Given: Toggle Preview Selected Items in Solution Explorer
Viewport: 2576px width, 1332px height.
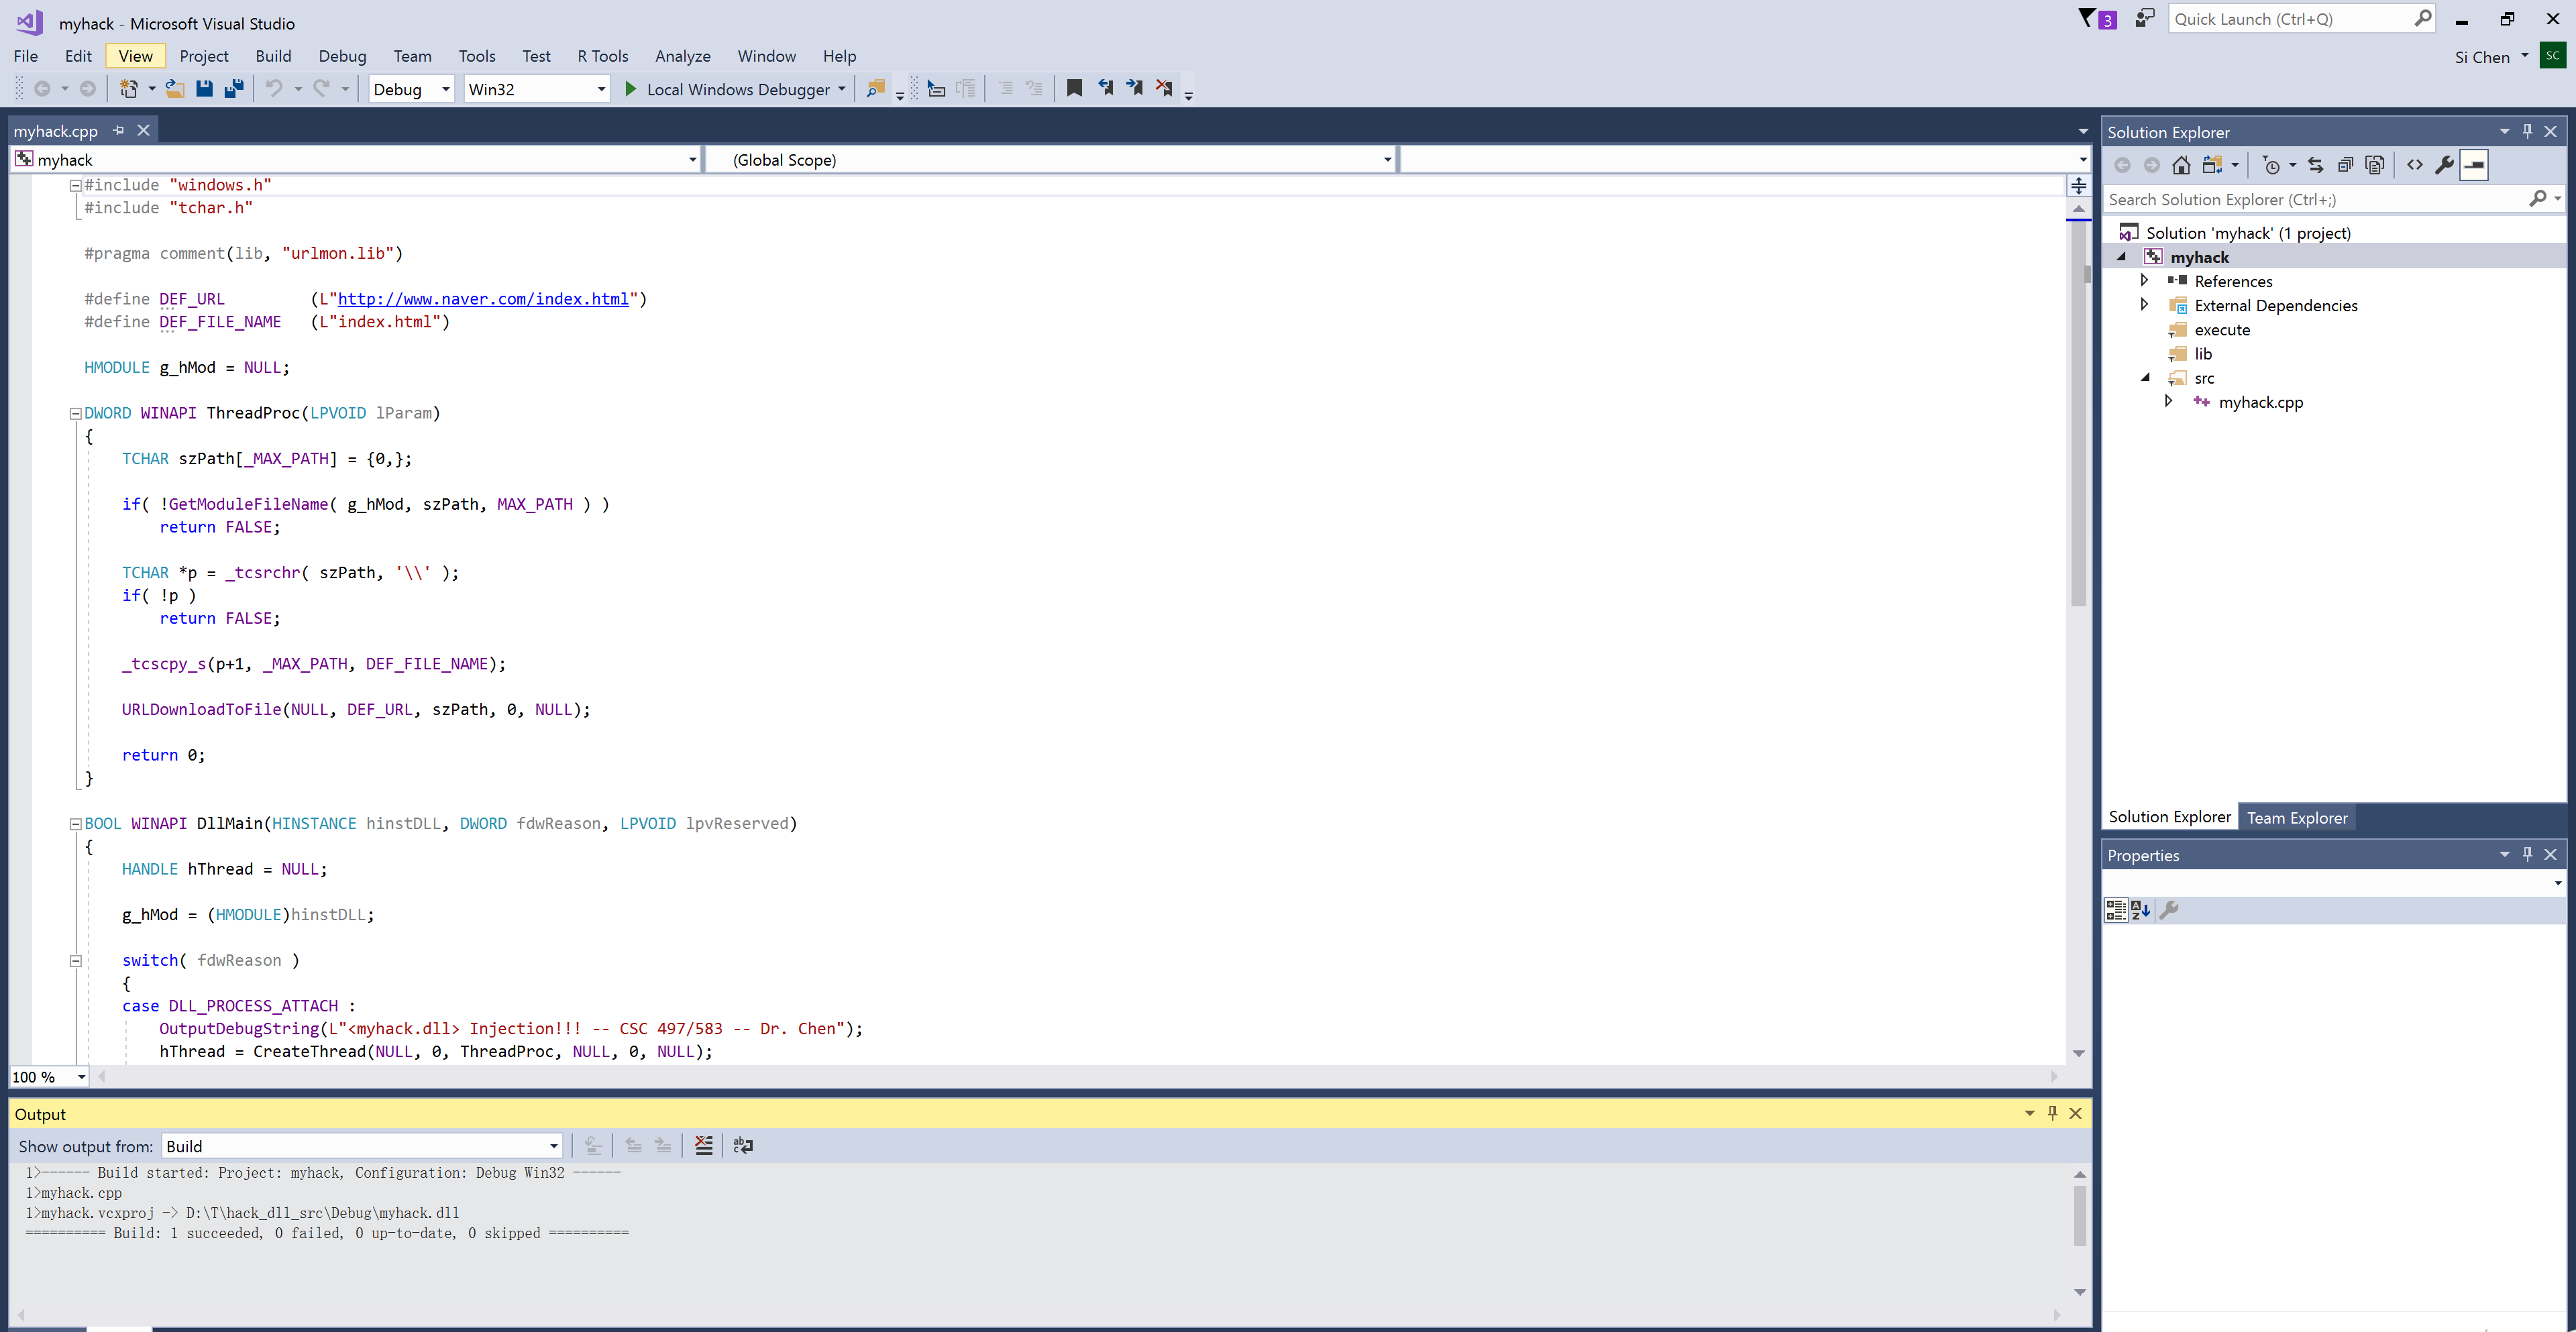Looking at the screenshot, I should click(2474, 165).
